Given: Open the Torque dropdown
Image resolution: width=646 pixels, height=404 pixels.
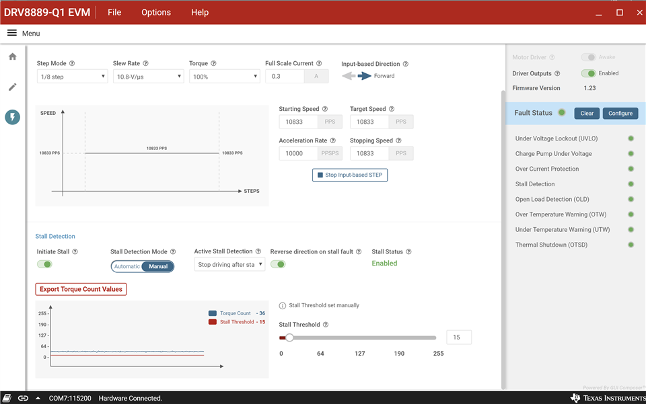Looking at the screenshot, I should pyautogui.click(x=225, y=77).
